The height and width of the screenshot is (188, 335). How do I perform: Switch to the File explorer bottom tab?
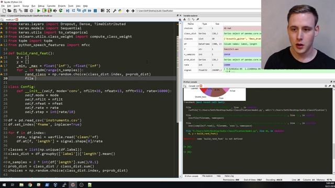click(x=207, y=176)
